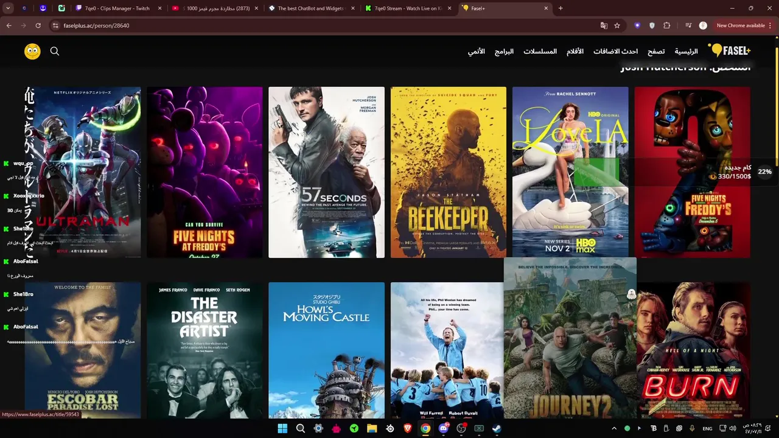Reload the page with the refresh icon
Screen dimensions: 779x438
[38, 26]
